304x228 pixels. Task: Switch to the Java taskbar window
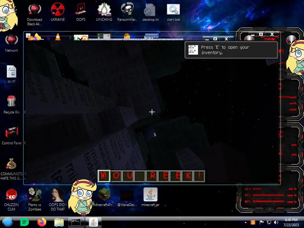click(94, 222)
